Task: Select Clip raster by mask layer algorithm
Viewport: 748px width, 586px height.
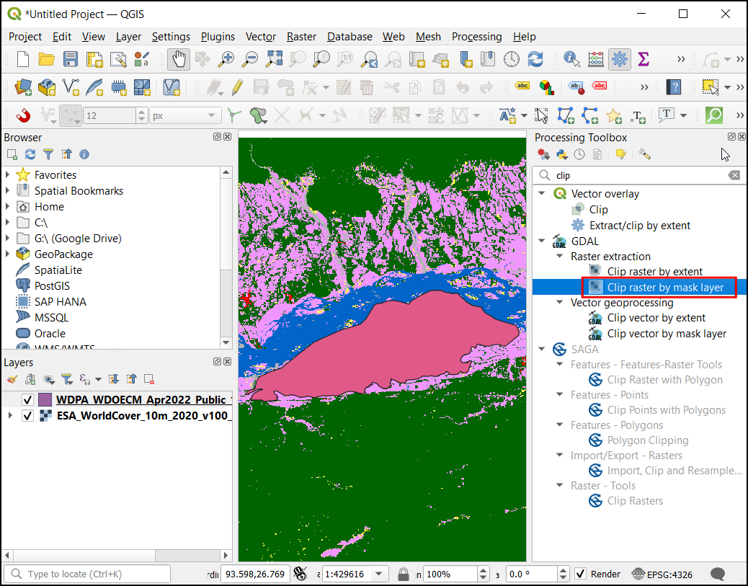Action: click(x=665, y=288)
